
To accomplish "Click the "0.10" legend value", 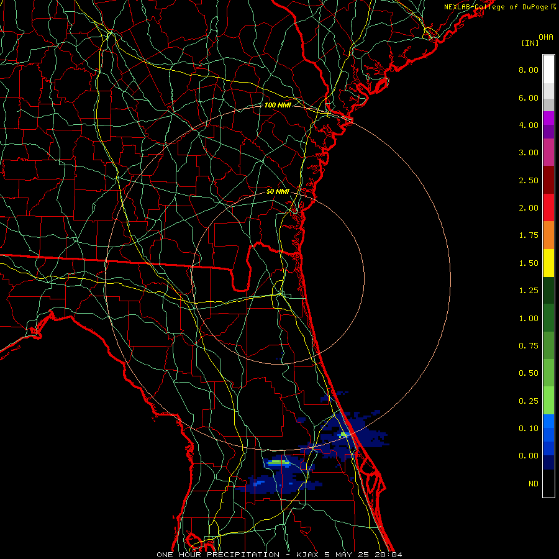I will coord(529,429).
